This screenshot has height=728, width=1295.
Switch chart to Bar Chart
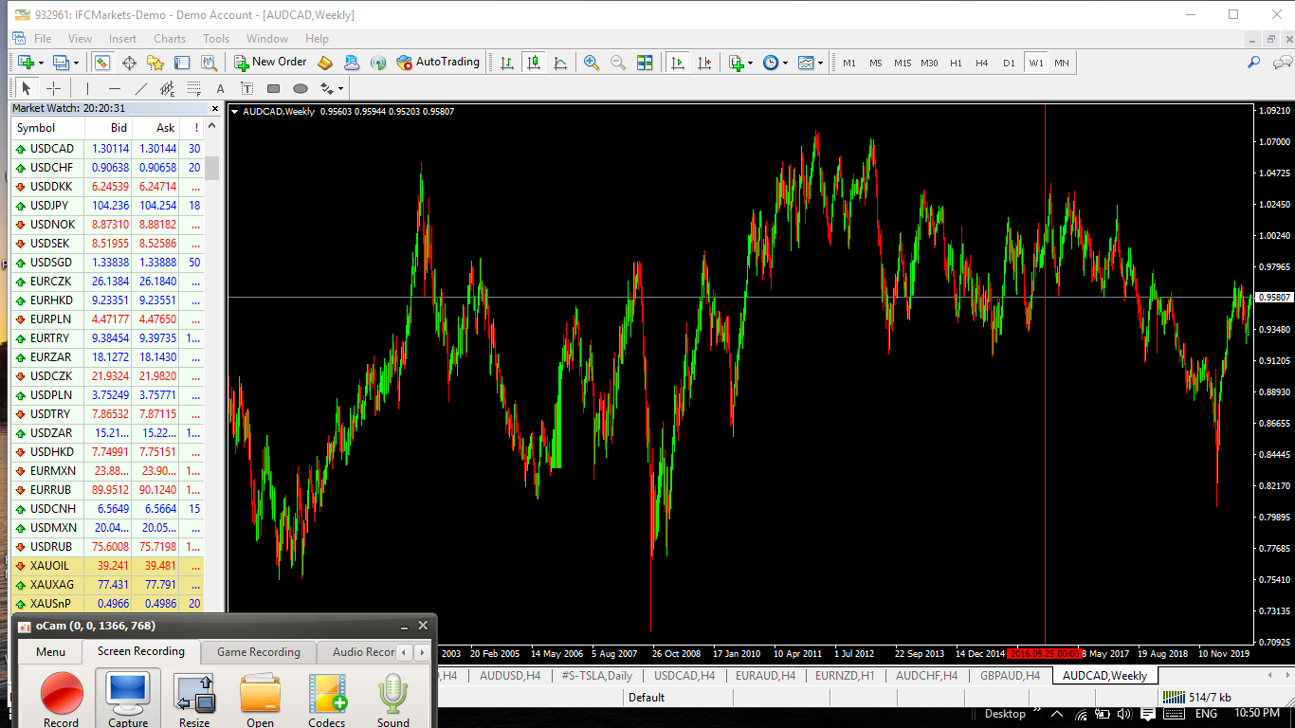point(507,63)
